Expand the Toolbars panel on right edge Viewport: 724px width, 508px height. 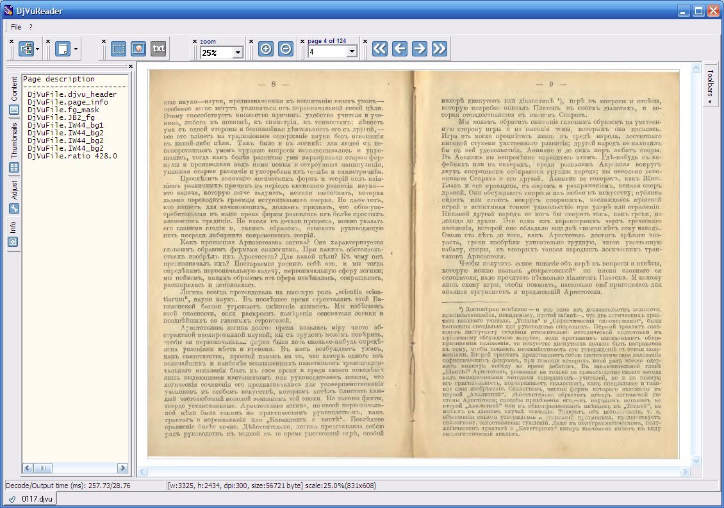pos(711,86)
